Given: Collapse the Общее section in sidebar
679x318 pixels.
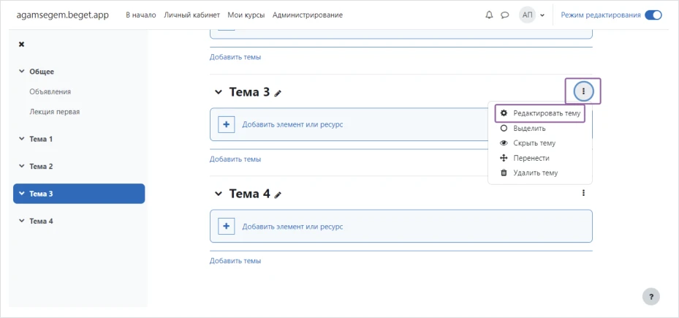Looking at the screenshot, I should point(22,72).
